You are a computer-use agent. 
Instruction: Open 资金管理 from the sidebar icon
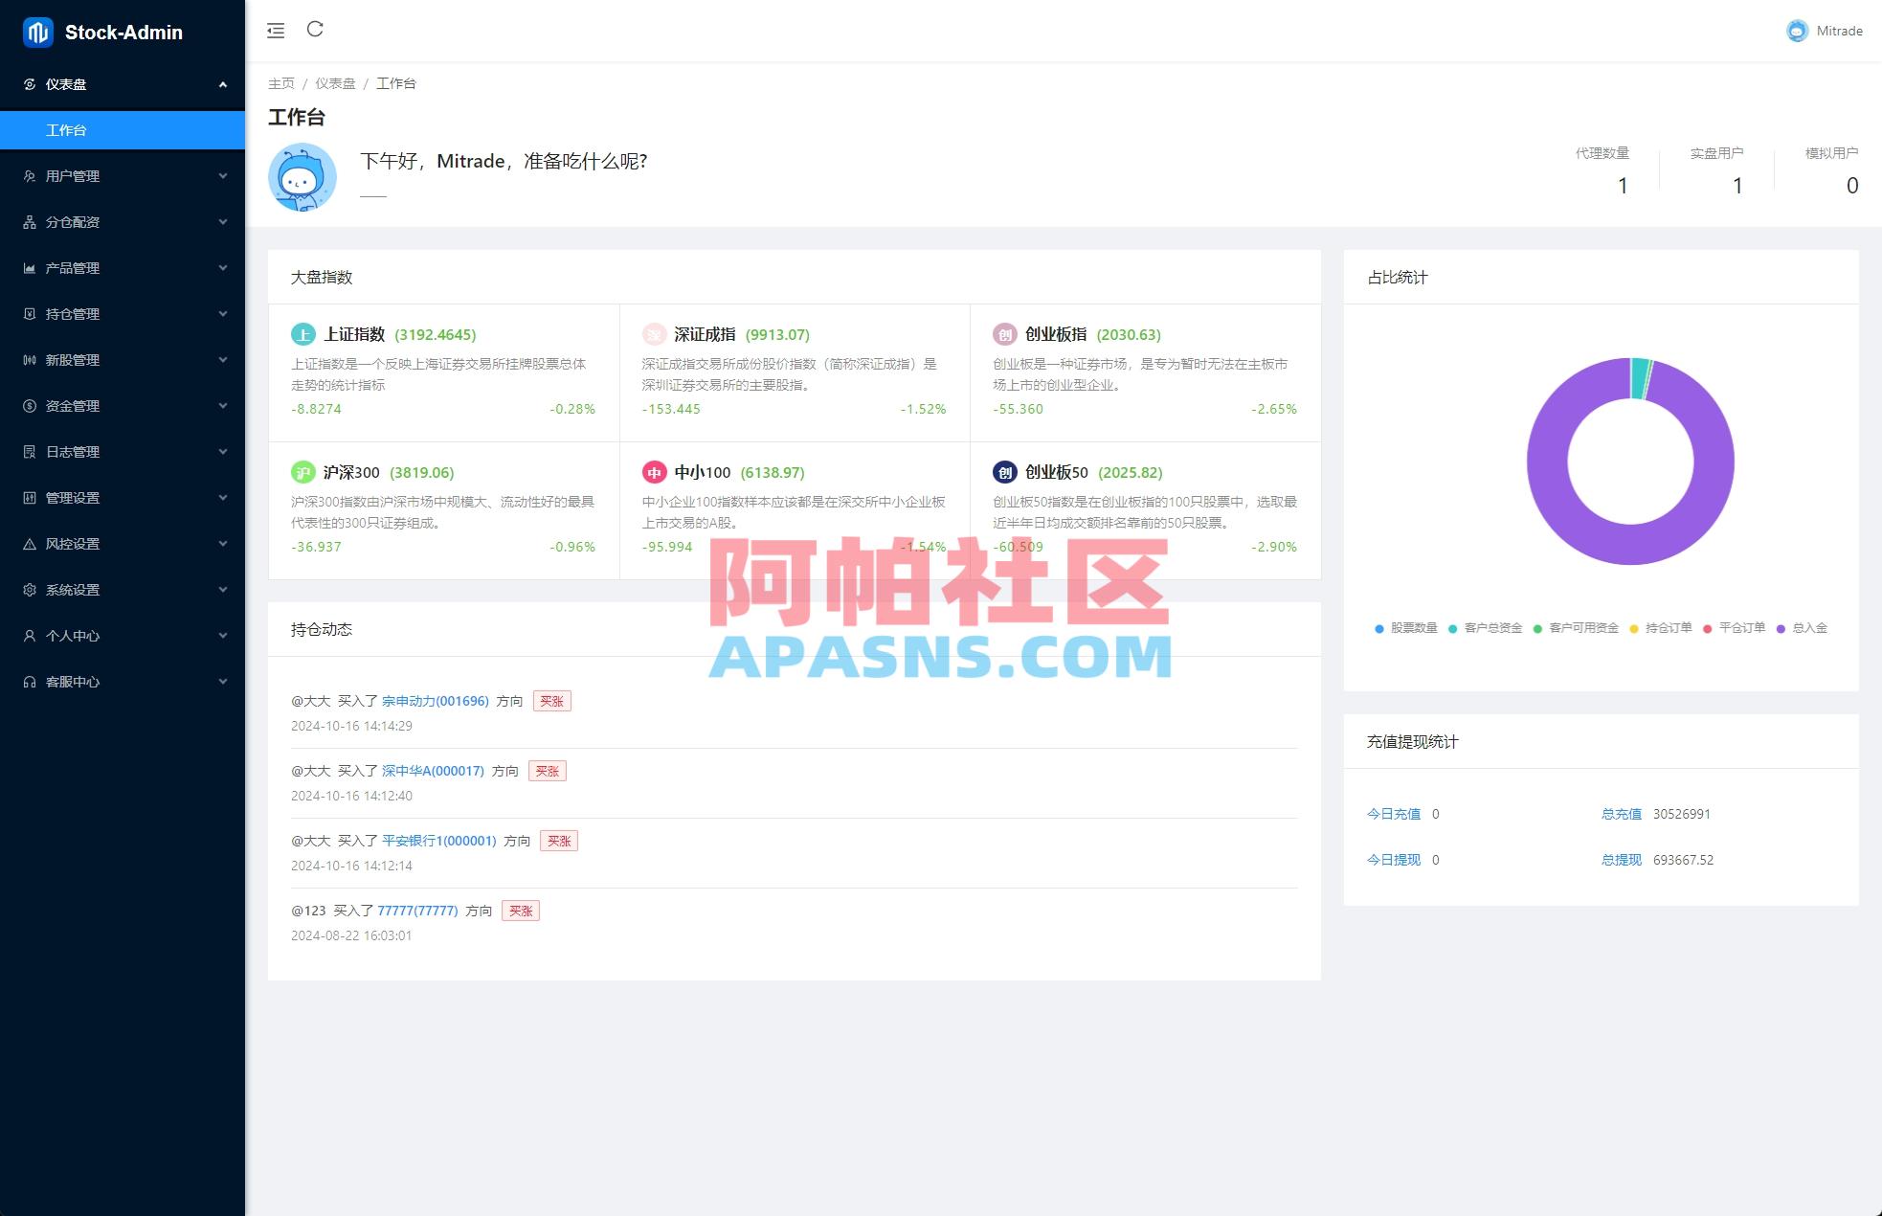pos(30,406)
